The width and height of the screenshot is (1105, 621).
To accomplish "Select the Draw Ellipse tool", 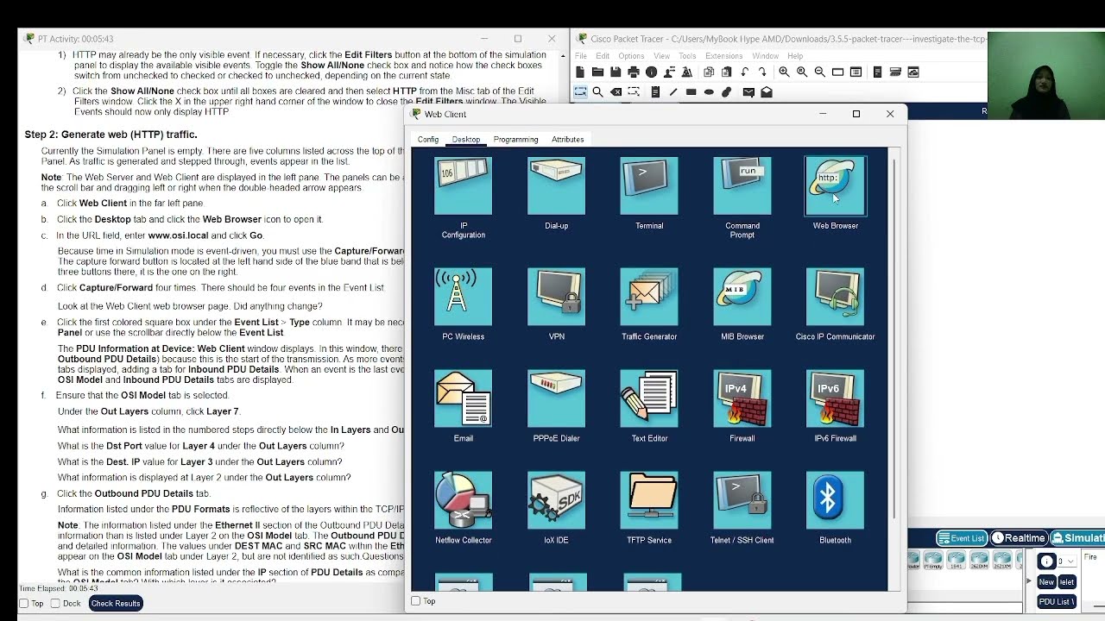I will pyautogui.click(x=709, y=92).
